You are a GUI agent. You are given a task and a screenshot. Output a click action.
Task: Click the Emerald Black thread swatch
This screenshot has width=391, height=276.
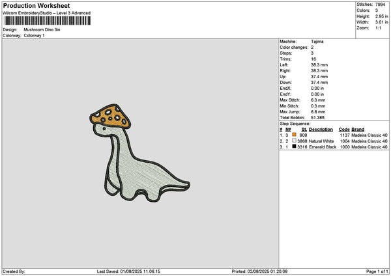click(295, 146)
